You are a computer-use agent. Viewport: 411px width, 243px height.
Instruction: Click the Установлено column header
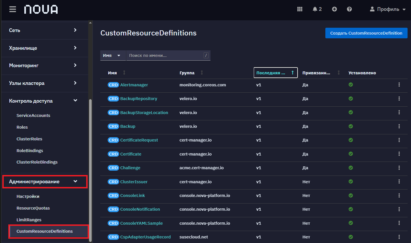362,73
